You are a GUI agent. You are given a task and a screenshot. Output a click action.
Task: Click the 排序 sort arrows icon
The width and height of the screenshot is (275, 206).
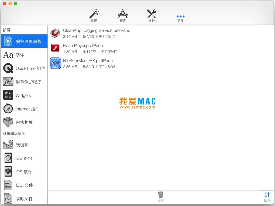267,195
